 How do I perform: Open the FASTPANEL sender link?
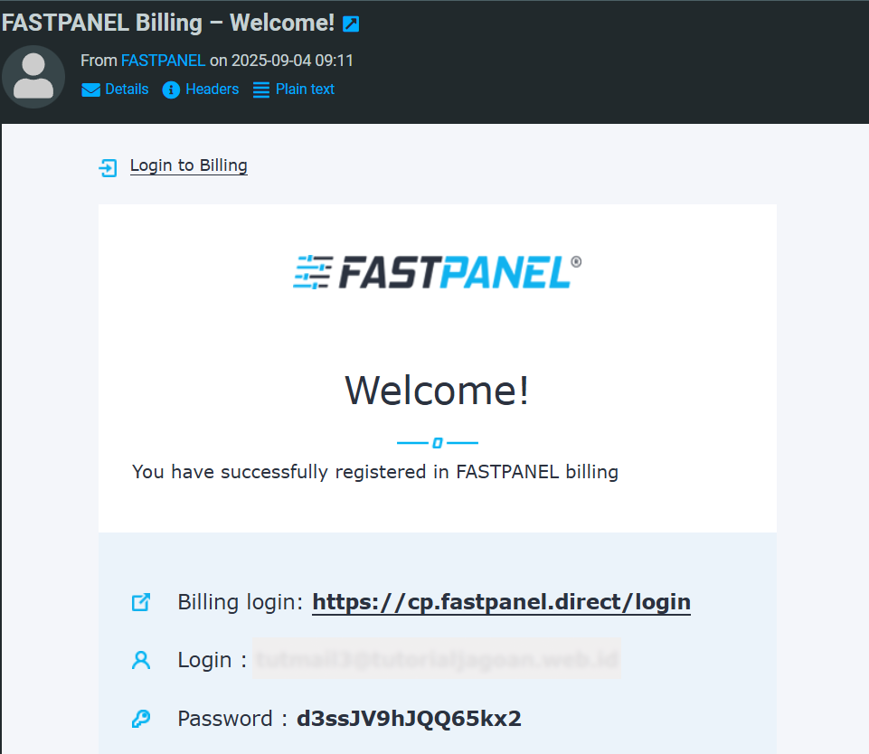tap(163, 61)
